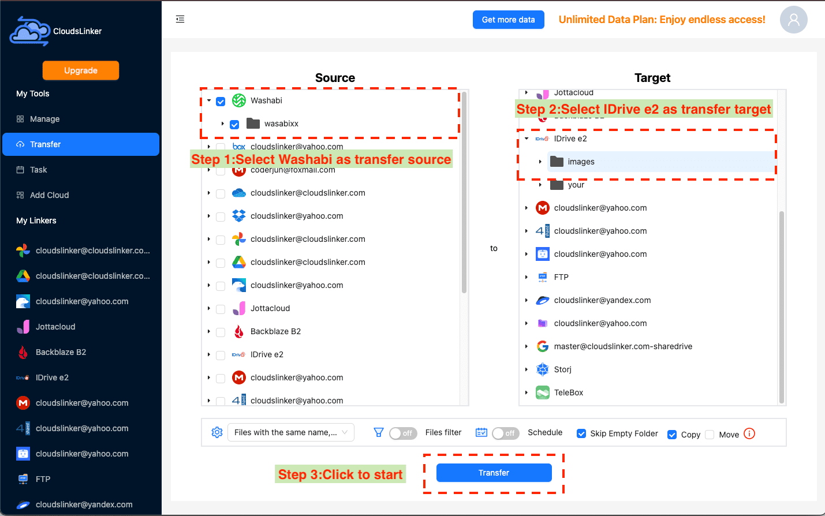Screen dimensions: 825x516
Task: Click the MEGA icon in sidebar linkers
Action: click(23, 403)
